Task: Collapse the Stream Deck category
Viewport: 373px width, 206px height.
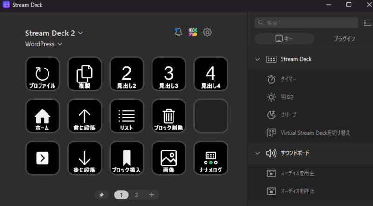Action: 257,59
